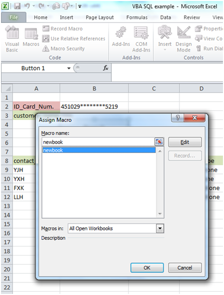
Task: Select cell containing YJH
Action: 24,170
